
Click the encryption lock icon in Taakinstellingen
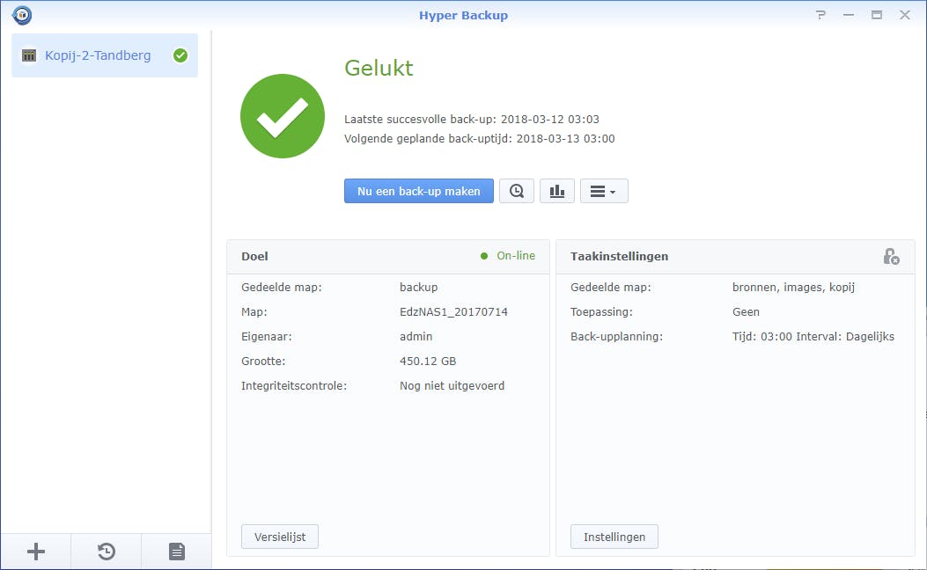pyautogui.click(x=893, y=257)
